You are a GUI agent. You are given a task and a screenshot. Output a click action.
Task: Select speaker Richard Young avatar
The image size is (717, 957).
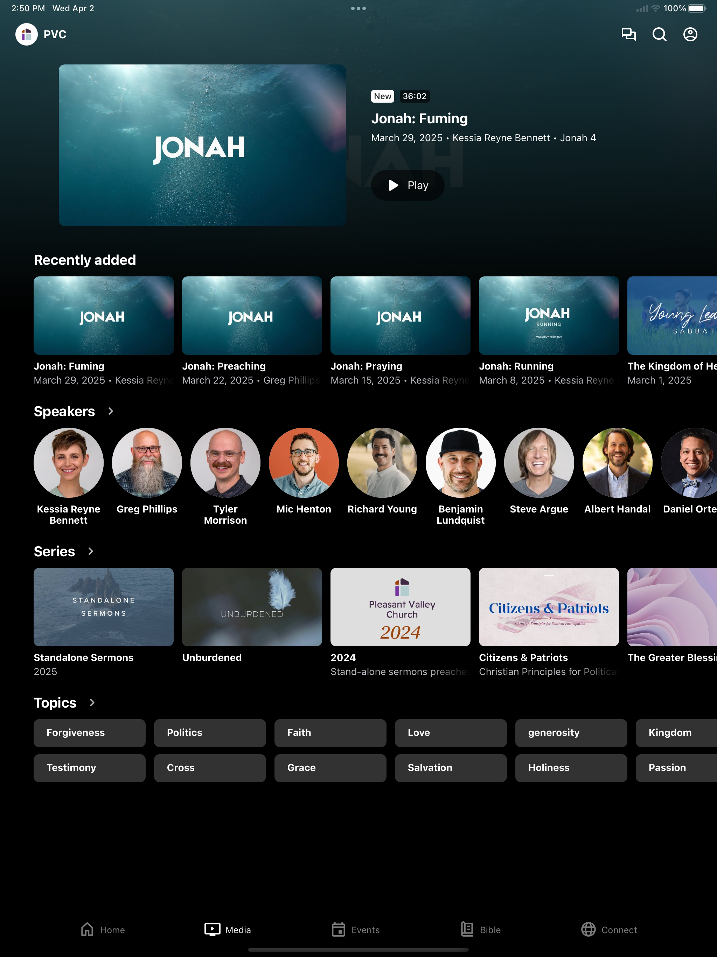(x=382, y=462)
